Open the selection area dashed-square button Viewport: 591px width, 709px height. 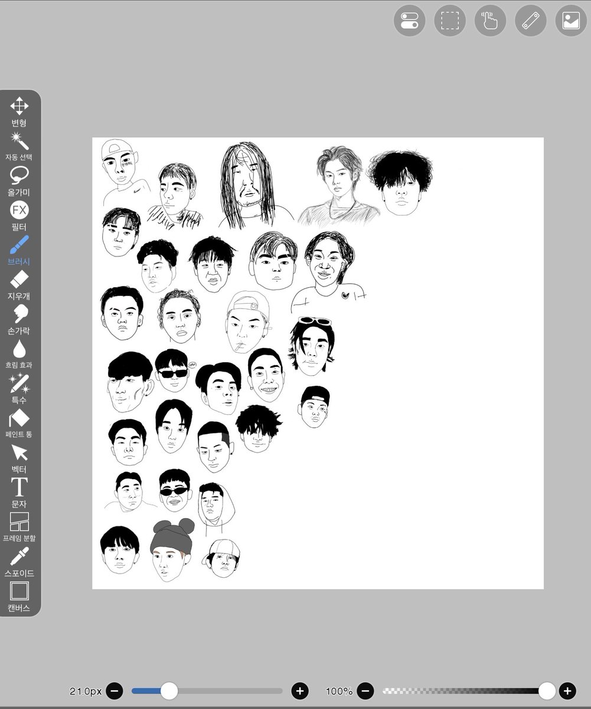click(450, 20)
